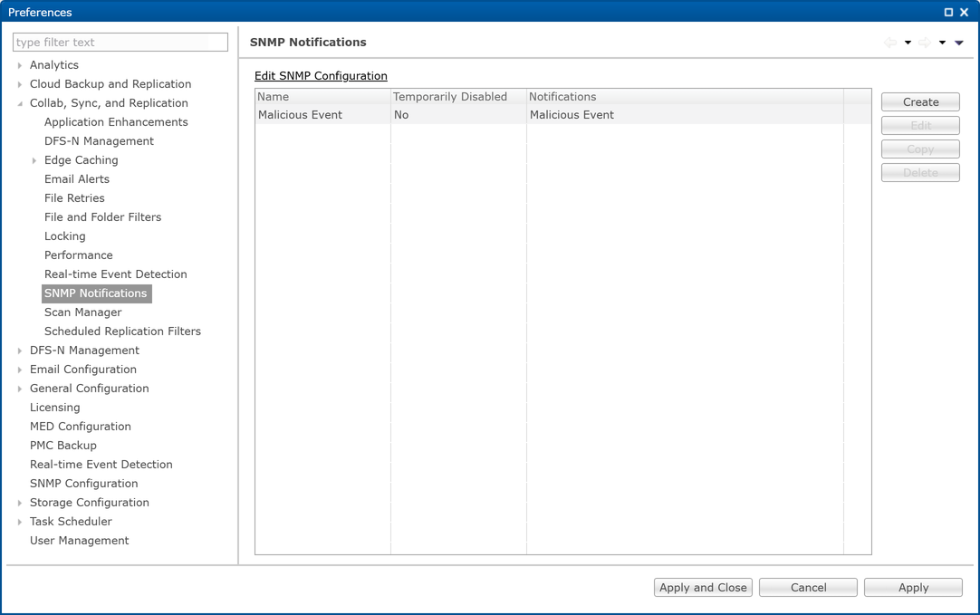
Task: Expand the Email Configuration node
Action: (x=20, y=370)
